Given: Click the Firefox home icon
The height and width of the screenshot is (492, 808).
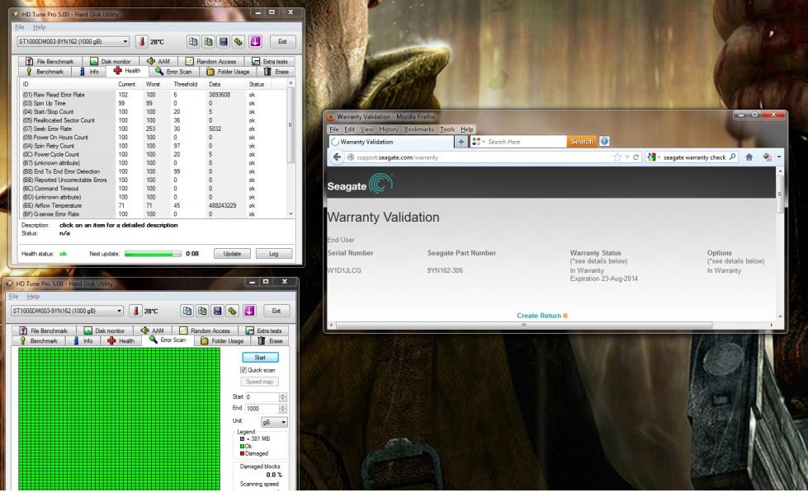Looking at the screenshot, I should click(749, 157).
